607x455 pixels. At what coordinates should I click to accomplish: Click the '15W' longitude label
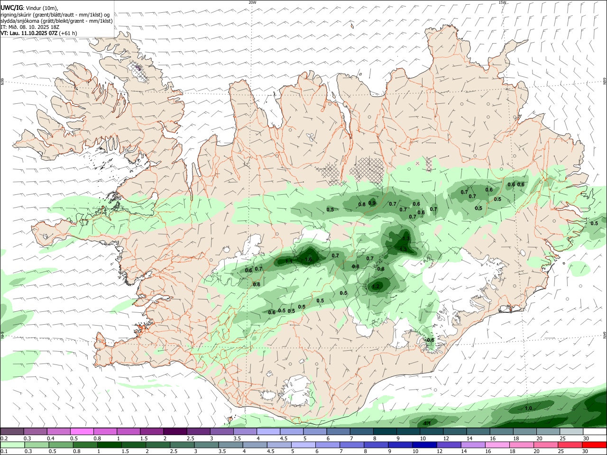click(x=502, y=2)
